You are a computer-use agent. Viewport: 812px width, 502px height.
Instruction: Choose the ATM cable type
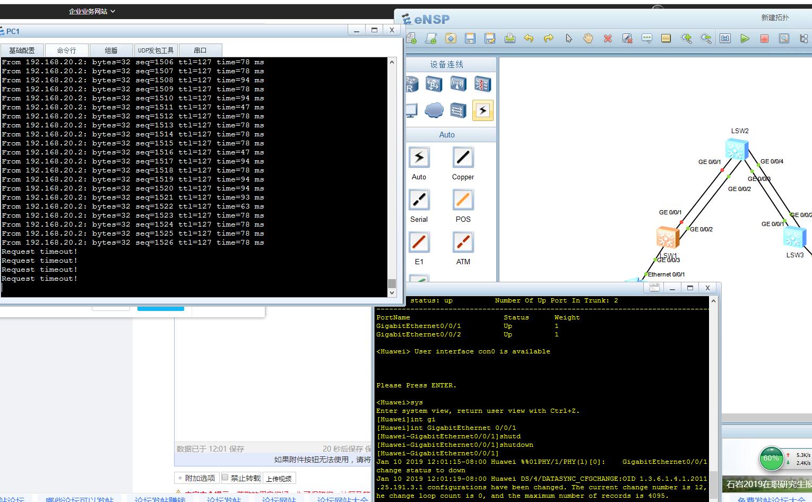pyautogui.click(x=463, y=243)
